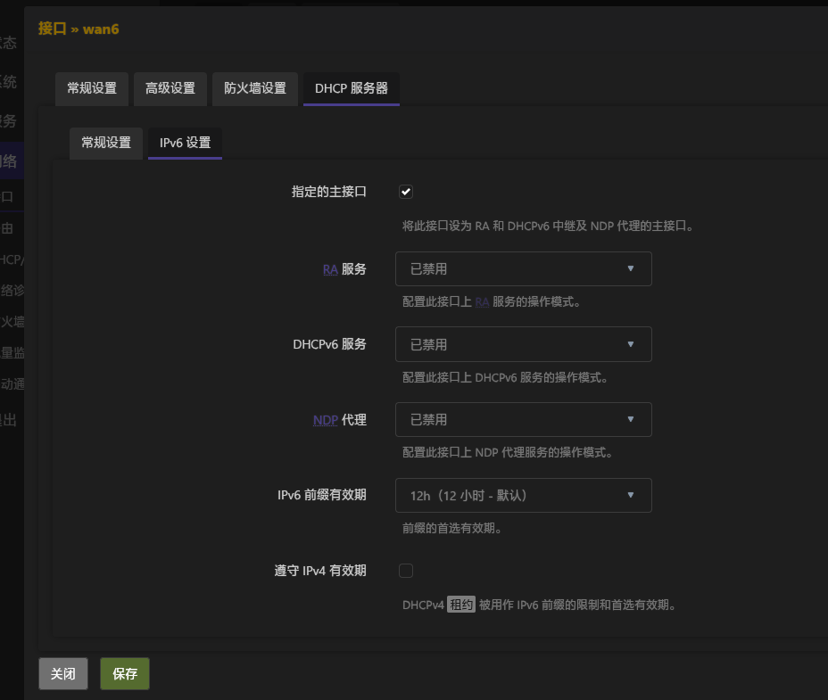Switch to the top-level 常规设置 tab
This screenshot has height=700, width=828.
pos(92,88)
